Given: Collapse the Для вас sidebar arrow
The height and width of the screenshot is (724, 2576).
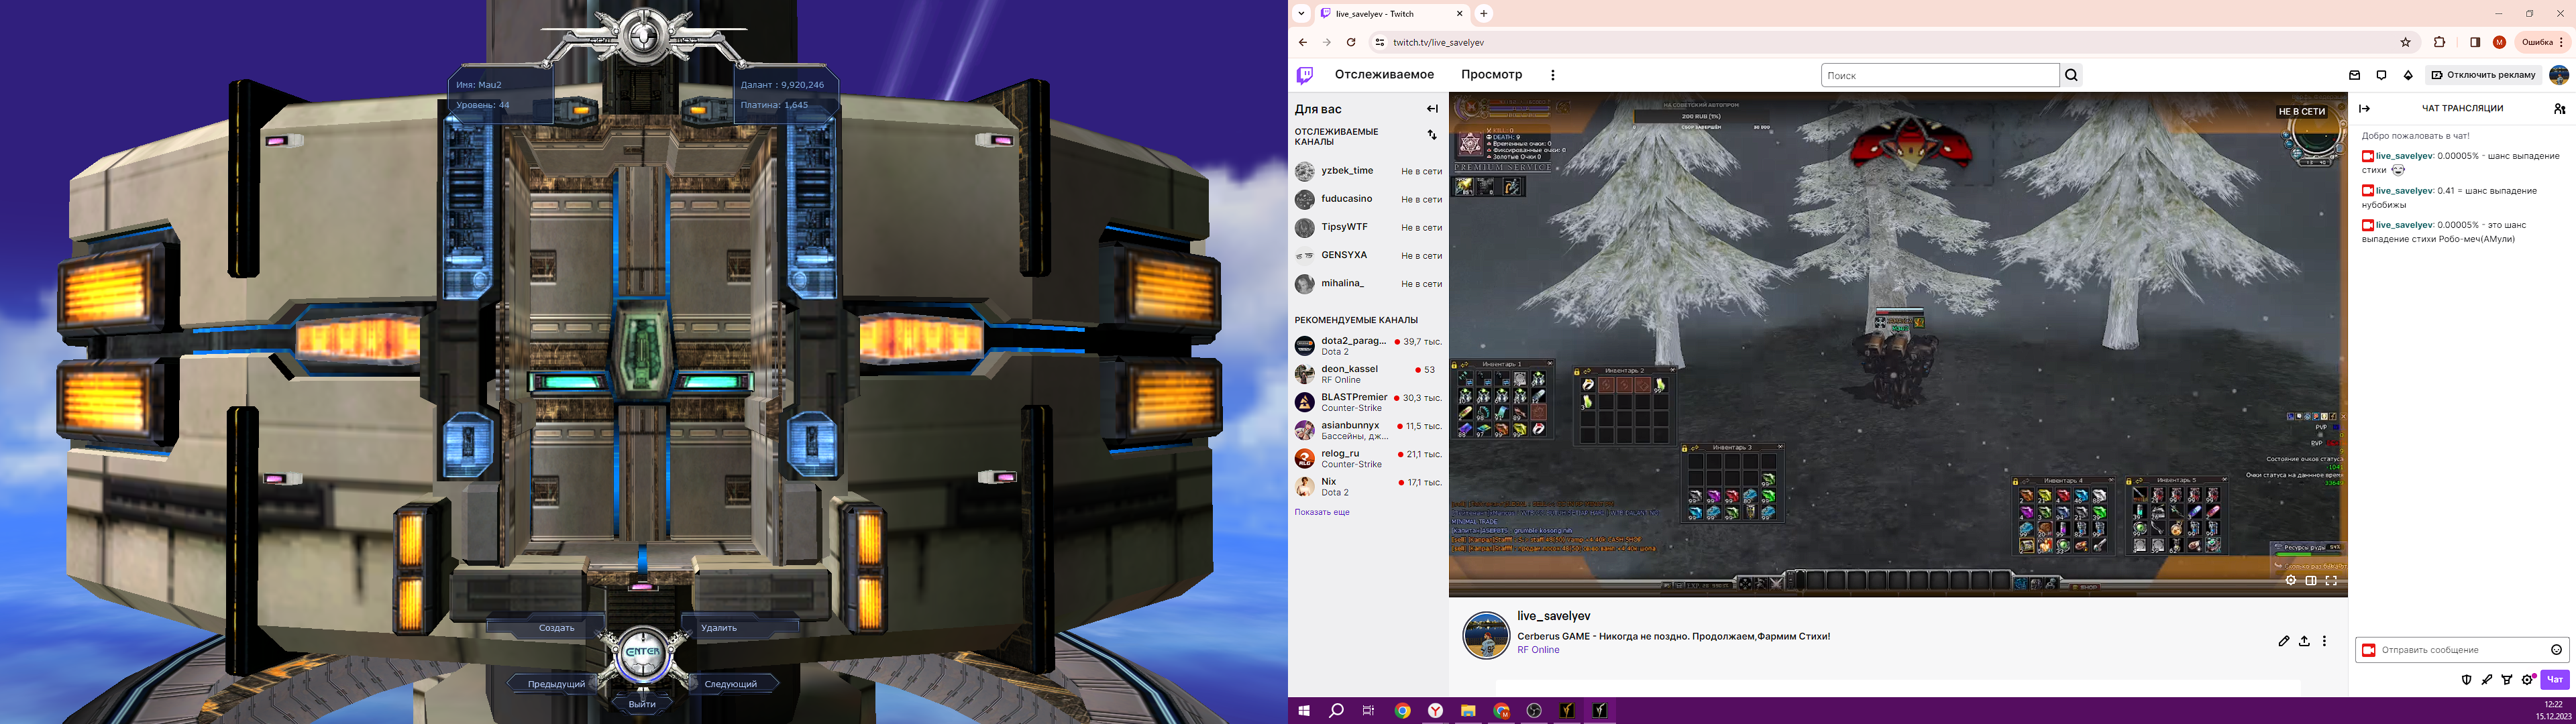Looking at the screenshot, I should click(x=1432, y=109).
